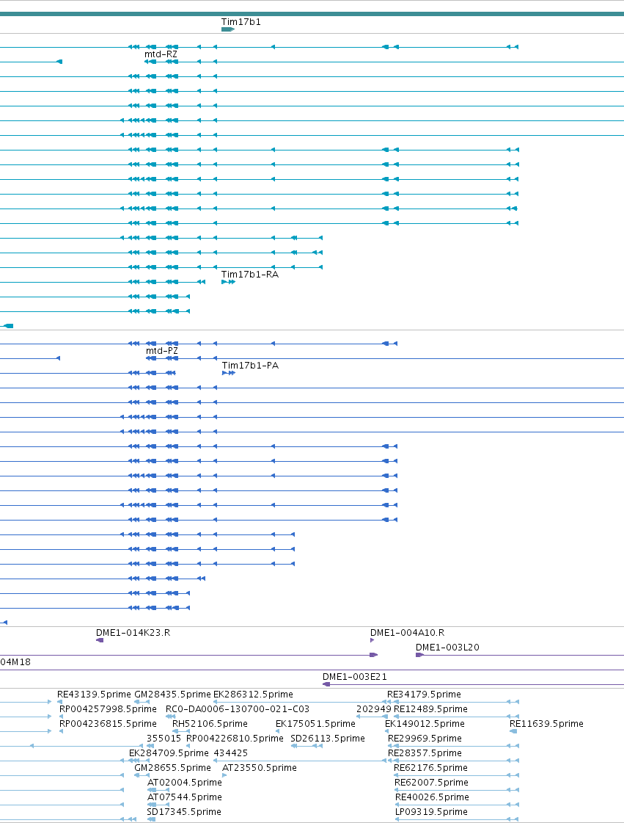Click the mtd-RZ transcript label
The height and width of the screenshot is (823, 624).
click(161, 54)
